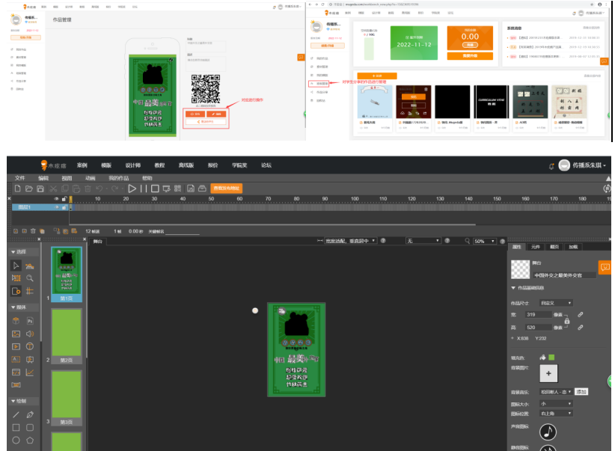Switch to the 元件 tab
Screen dimensions: 615x451
(x=535, y=246)
